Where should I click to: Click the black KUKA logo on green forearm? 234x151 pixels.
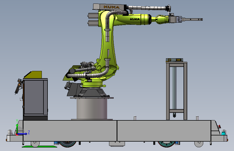(x=135, y=19)
